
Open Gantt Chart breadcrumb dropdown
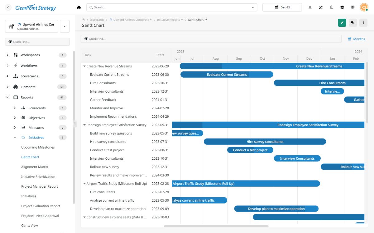(206, 20)
